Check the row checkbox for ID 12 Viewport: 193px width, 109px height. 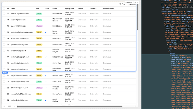pos(4,26)
